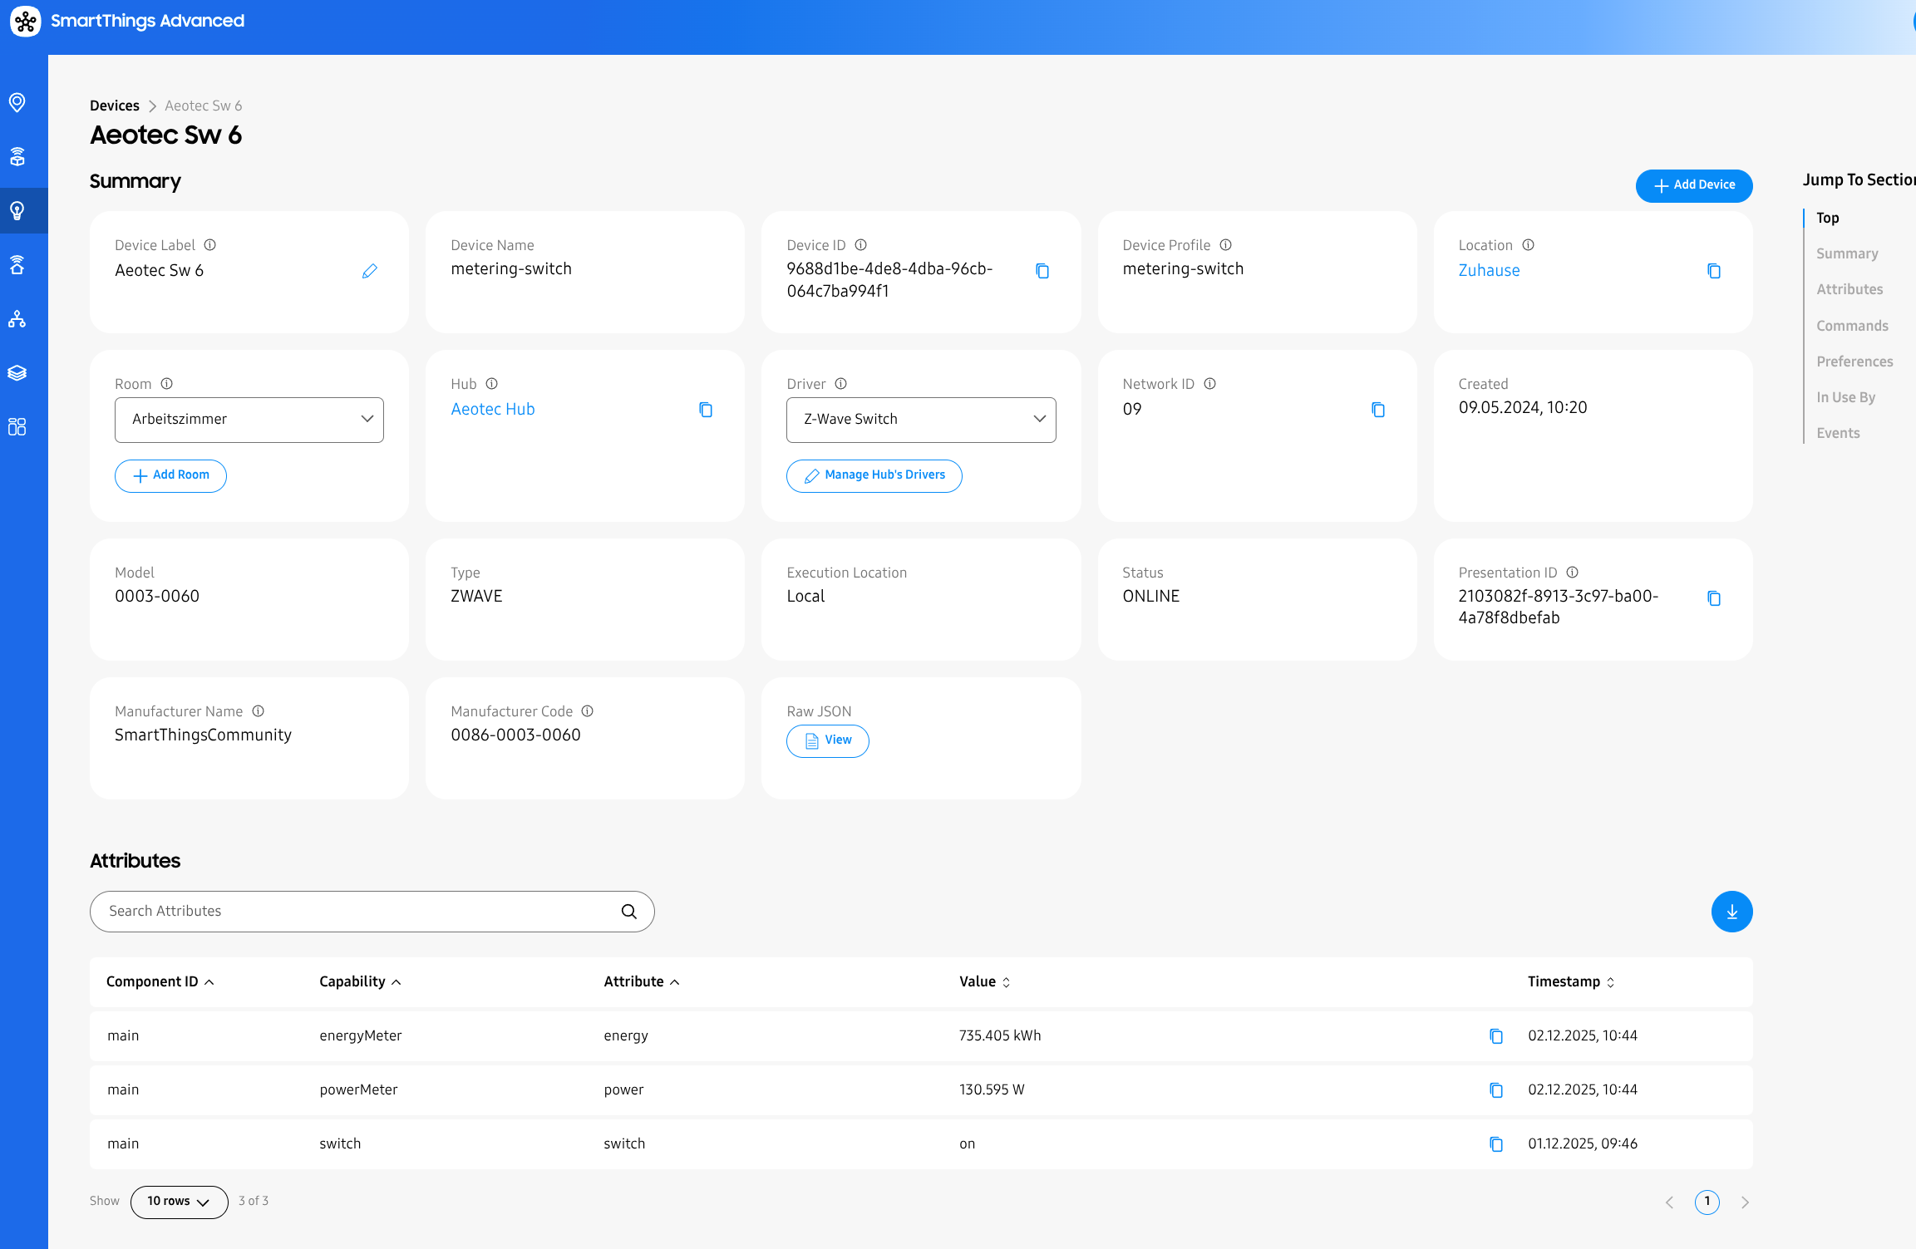Click the pencil icon to edit Device Label
Image resolution: width=1916 pixels, height=1249 pixels.
pos(370,271)
